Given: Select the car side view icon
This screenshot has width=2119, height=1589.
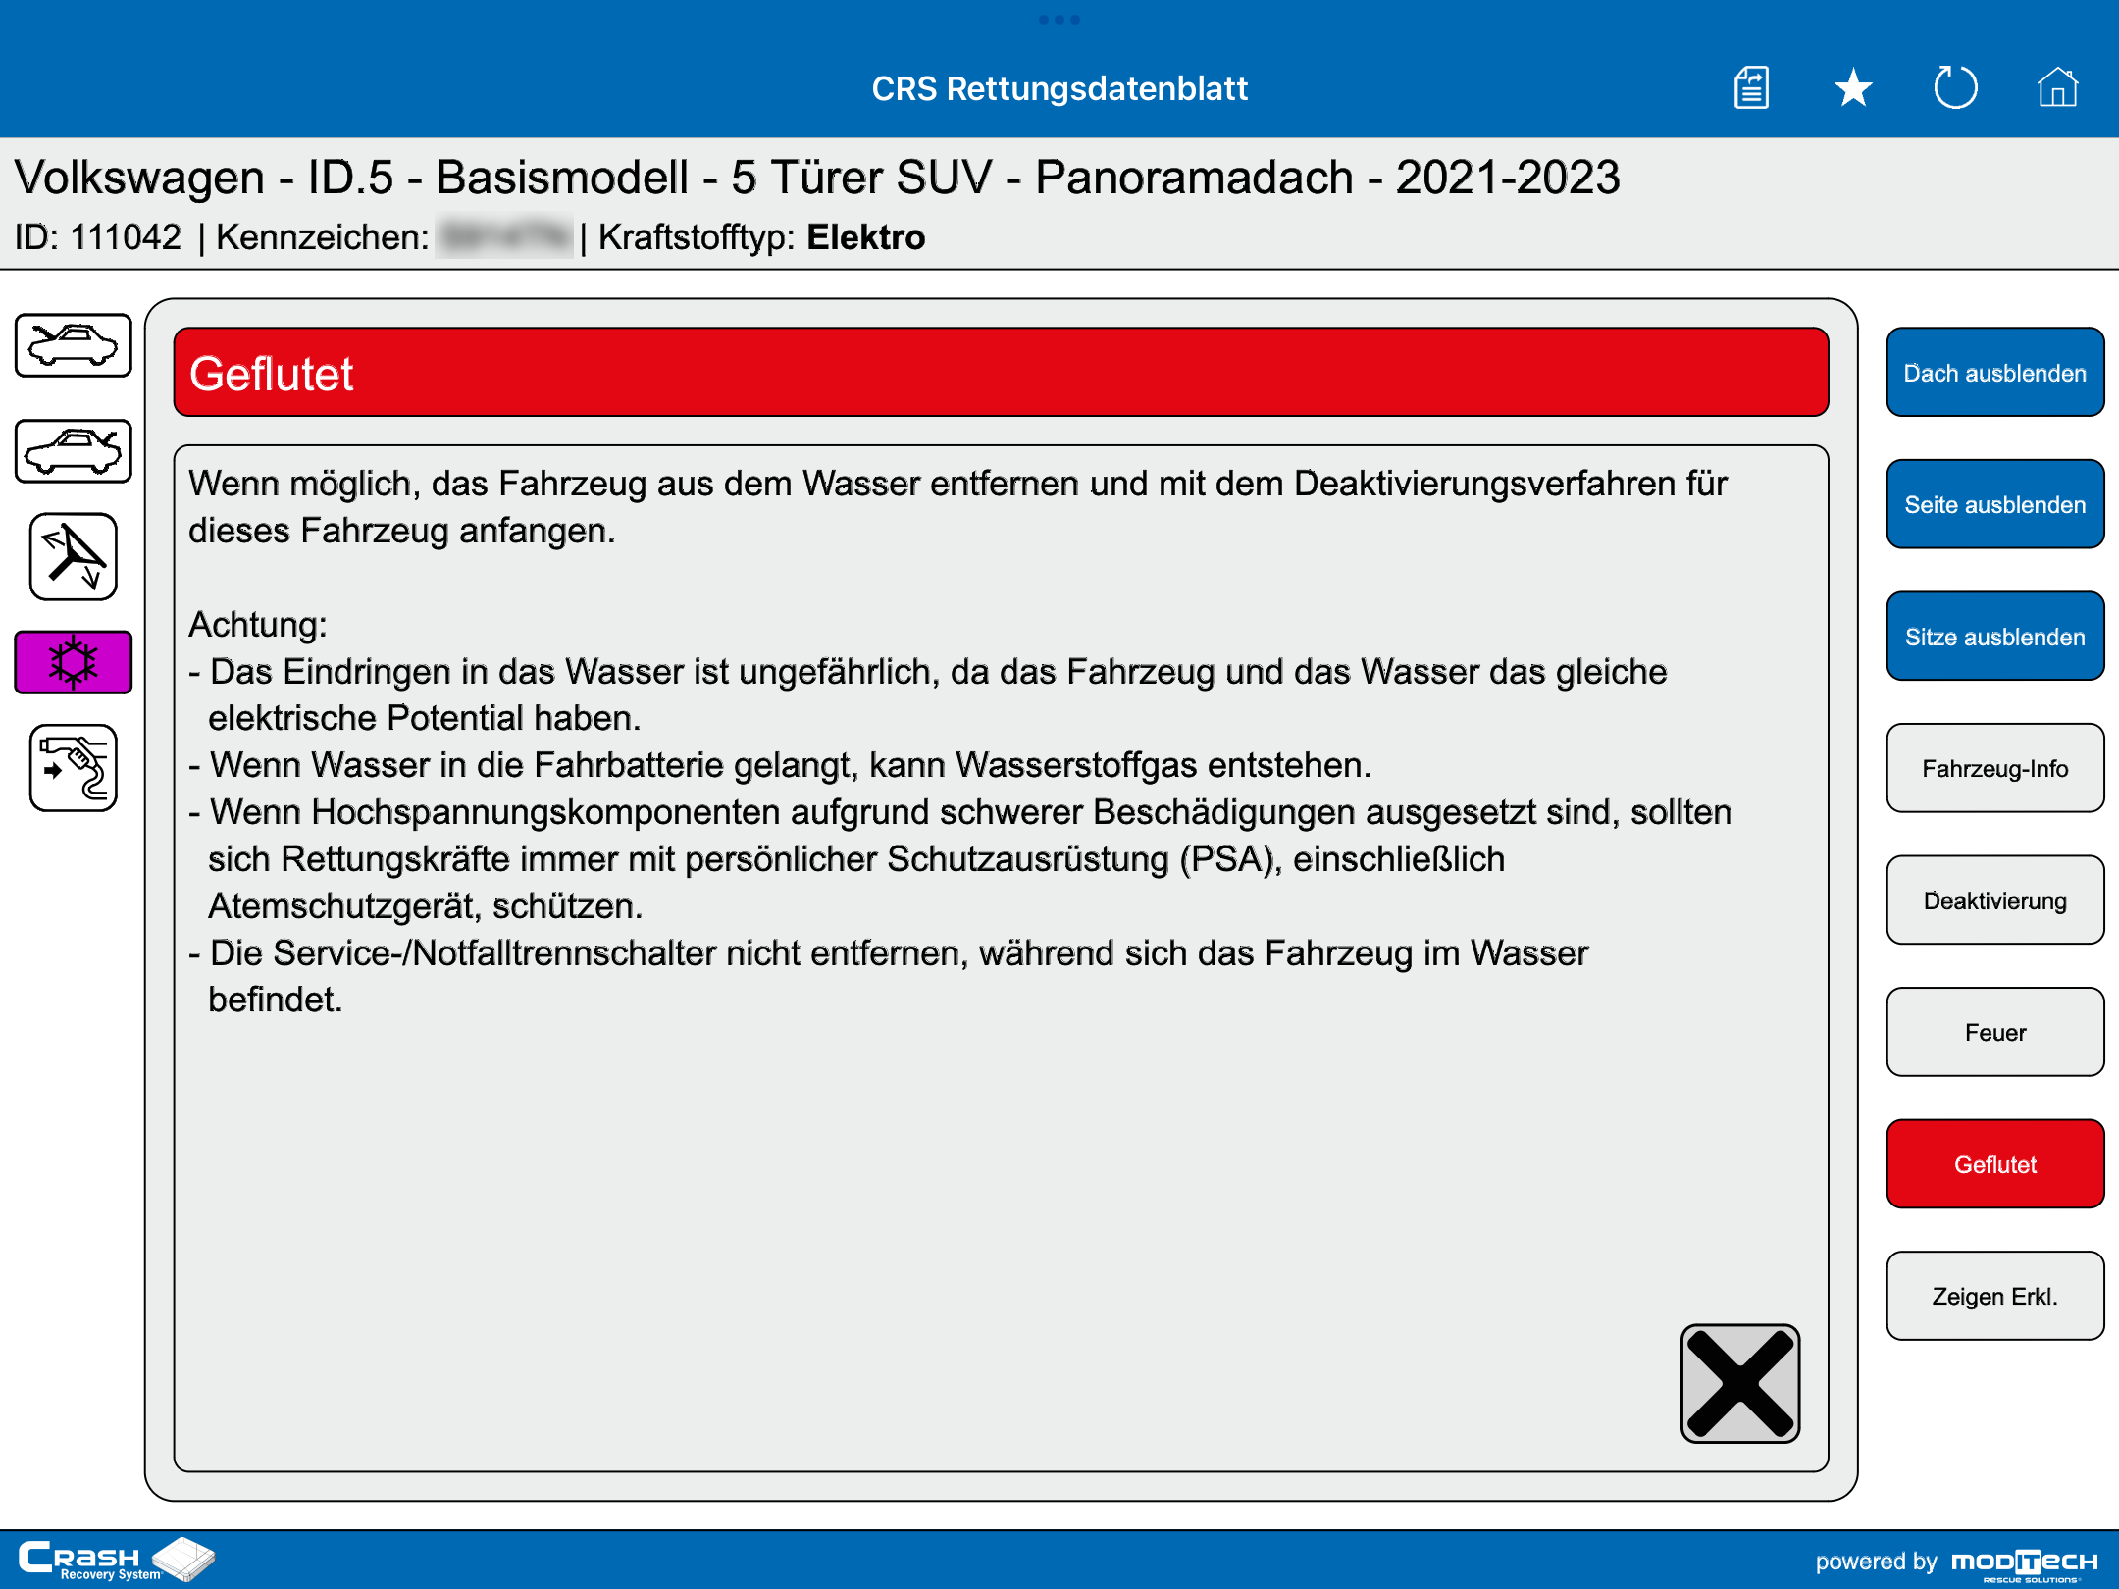Looking at the screenshot, I should [74, 451].
